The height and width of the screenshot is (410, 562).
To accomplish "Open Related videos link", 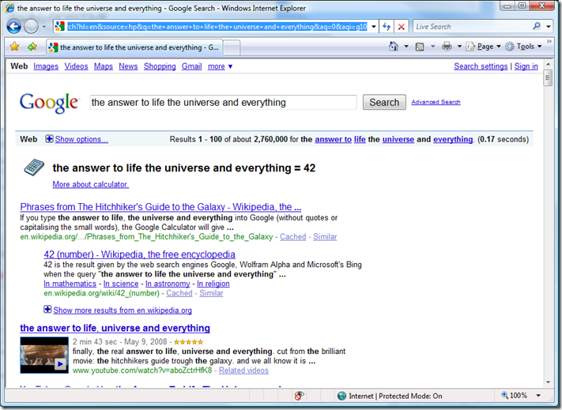I will coord(243,371).
